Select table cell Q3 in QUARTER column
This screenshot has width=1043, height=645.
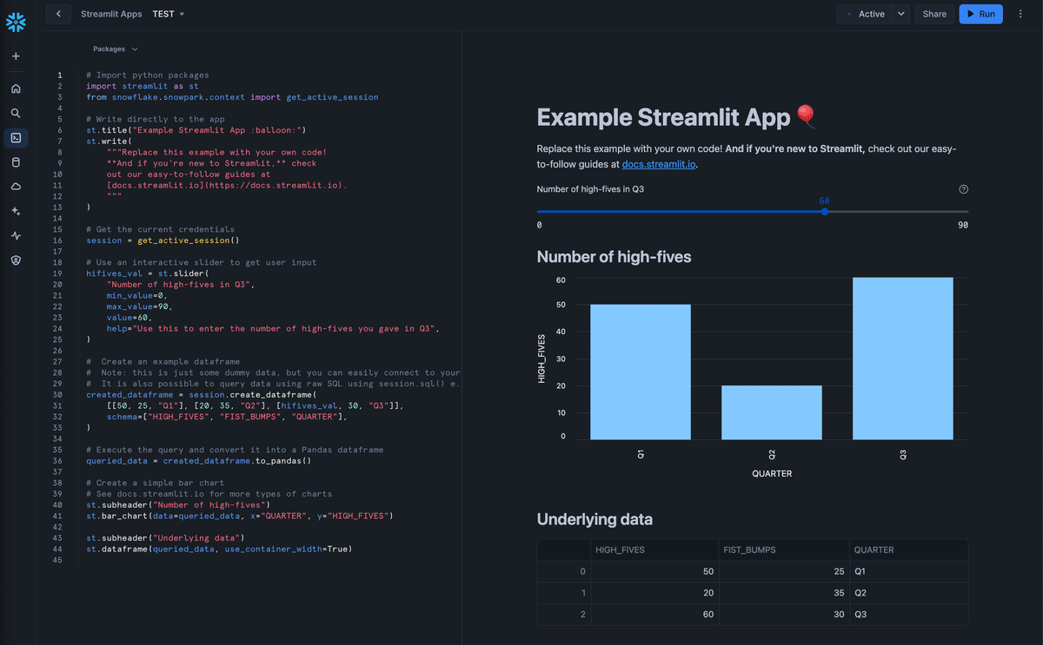point(908,615)
